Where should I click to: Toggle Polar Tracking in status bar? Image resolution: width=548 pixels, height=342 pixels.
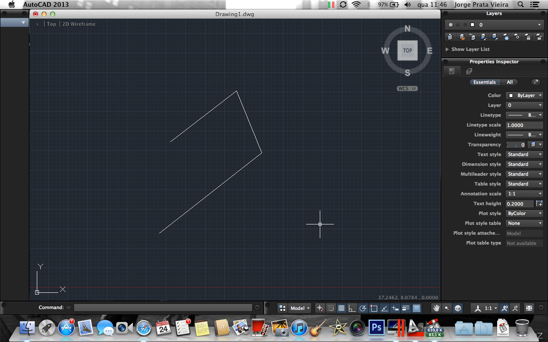[363, 308]
